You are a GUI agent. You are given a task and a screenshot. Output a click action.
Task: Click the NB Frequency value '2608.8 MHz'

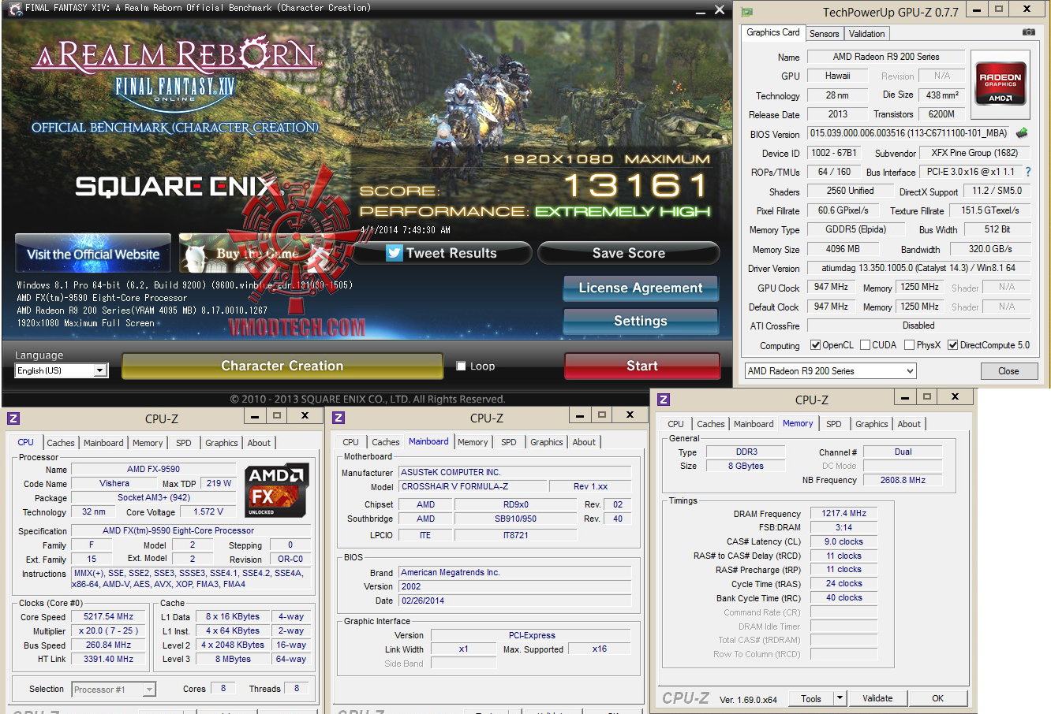point(903,480)
